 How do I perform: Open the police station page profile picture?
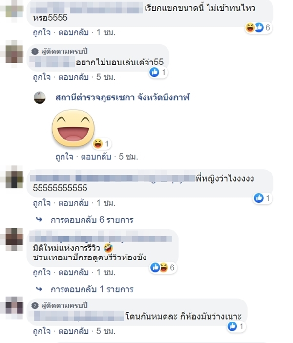(40, 98)
